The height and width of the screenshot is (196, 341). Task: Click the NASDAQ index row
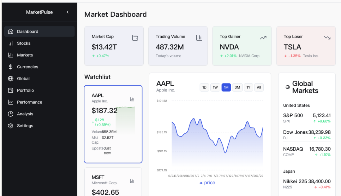click(307, 152)
